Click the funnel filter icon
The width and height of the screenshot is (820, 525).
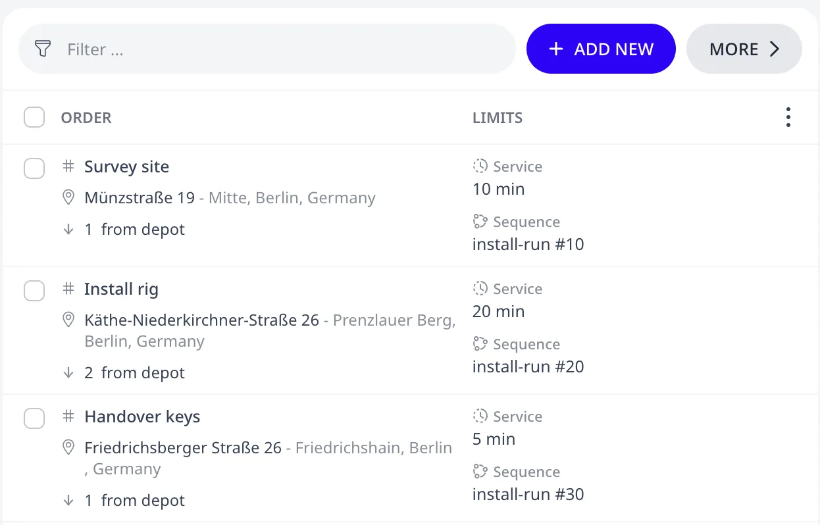pyautogui.click(x=43, y=49)
